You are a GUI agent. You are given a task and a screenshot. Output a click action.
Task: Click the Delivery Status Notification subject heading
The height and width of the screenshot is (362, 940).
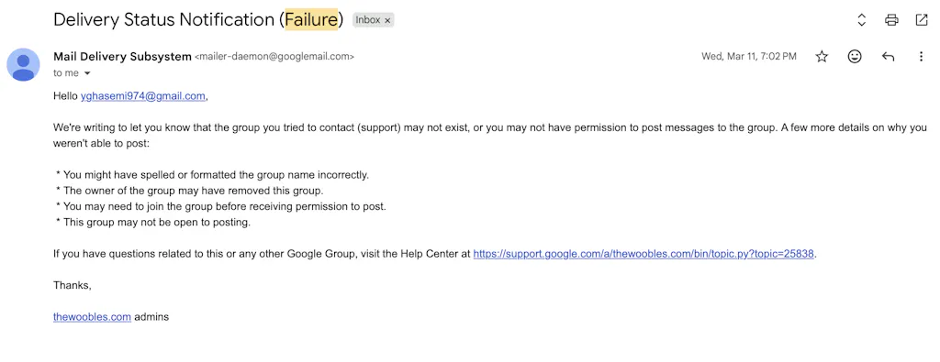click(x=198, y=20)
